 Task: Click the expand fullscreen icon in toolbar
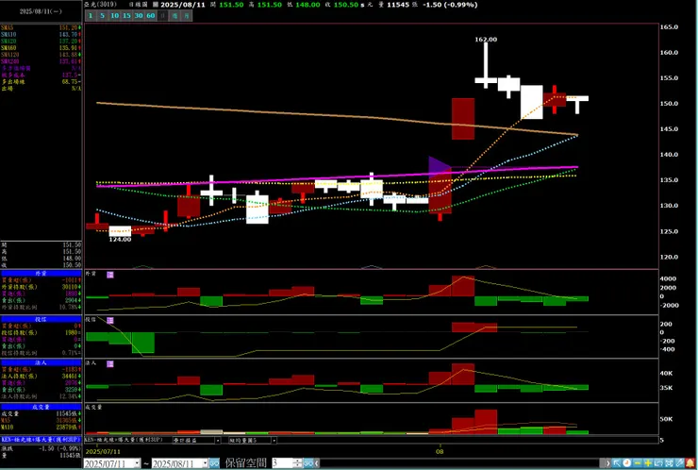point(669,463)
